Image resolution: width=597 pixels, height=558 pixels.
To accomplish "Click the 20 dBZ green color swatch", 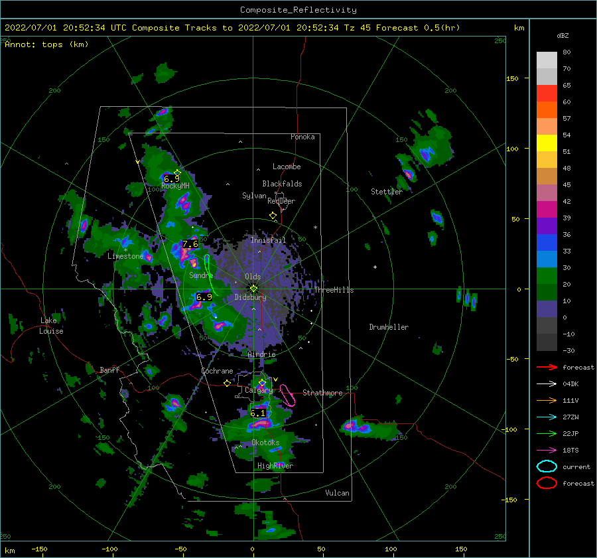I will [547, 275].
